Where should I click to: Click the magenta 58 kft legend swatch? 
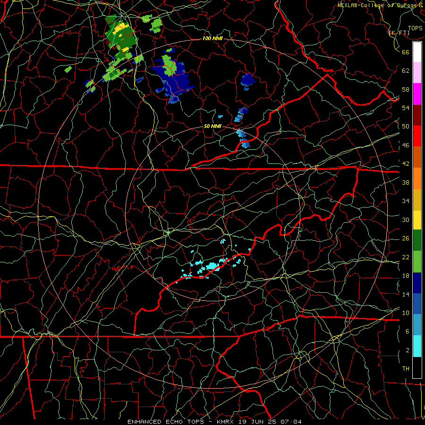coord(417,94)
